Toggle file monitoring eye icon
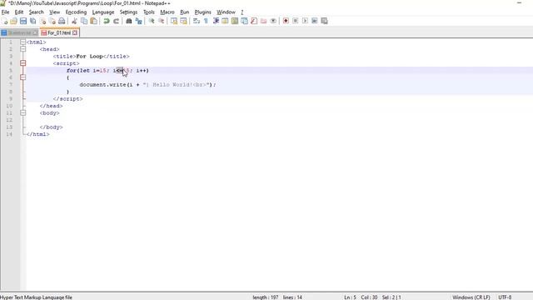Screen dimensions: 533x300 (273, 21)
